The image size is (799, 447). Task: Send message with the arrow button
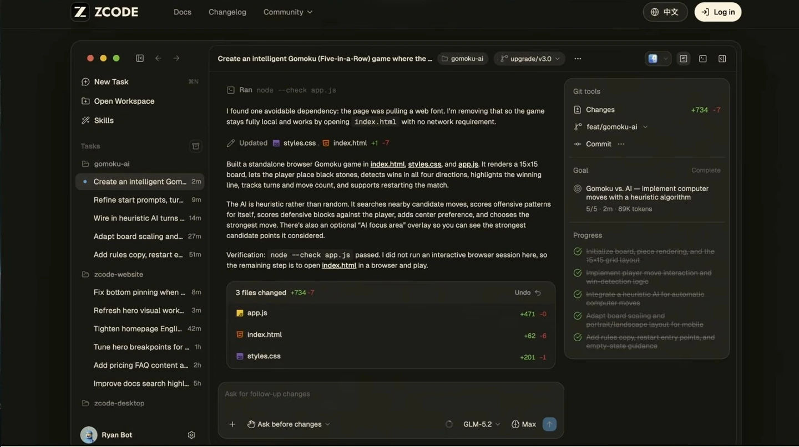pyautogui.click(x=549, y=424)
